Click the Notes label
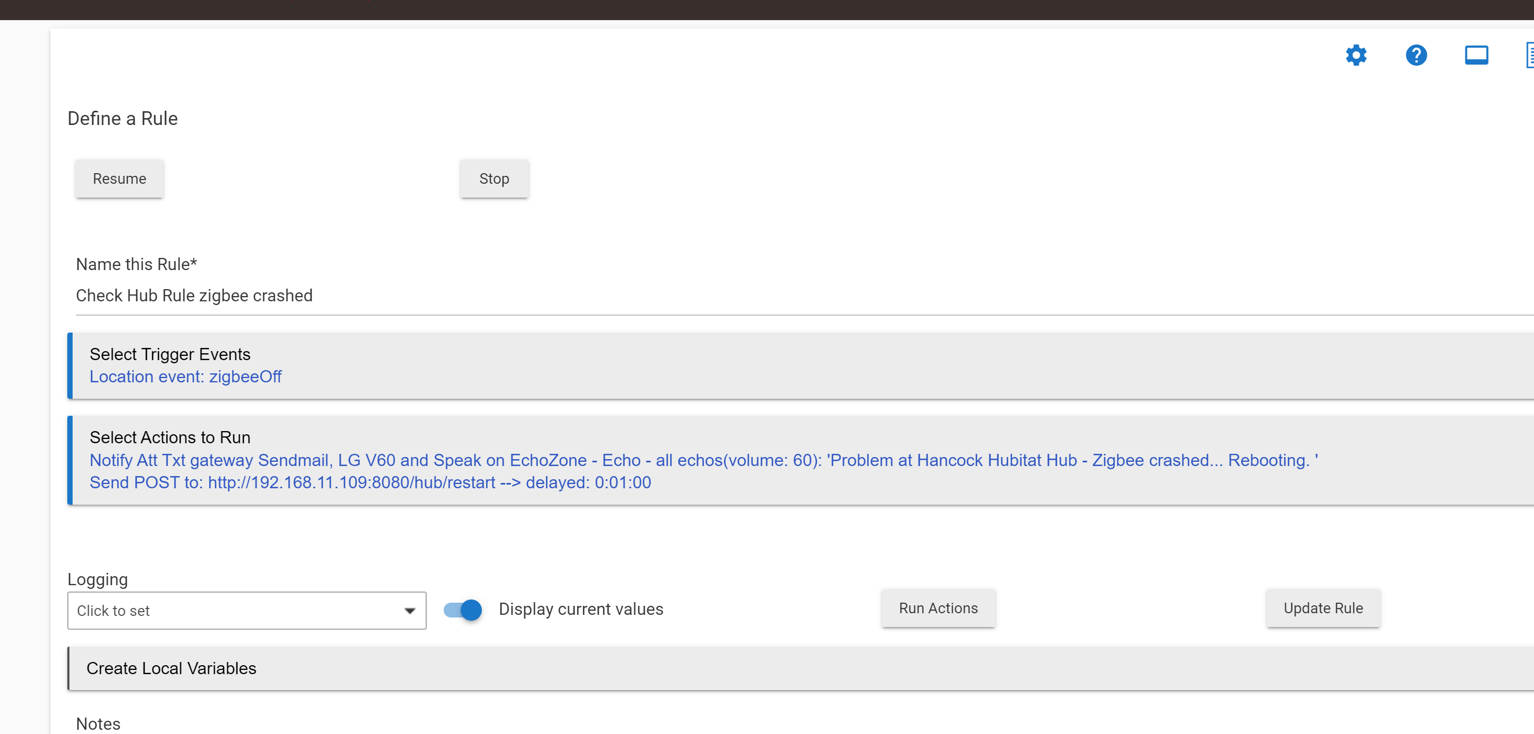 coord(98,723)
